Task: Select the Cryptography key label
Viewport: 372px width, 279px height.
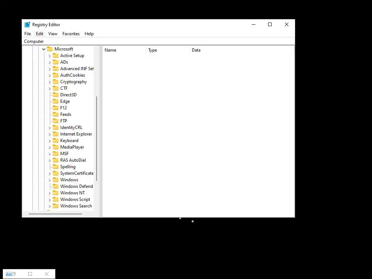Action: [73, 82]
